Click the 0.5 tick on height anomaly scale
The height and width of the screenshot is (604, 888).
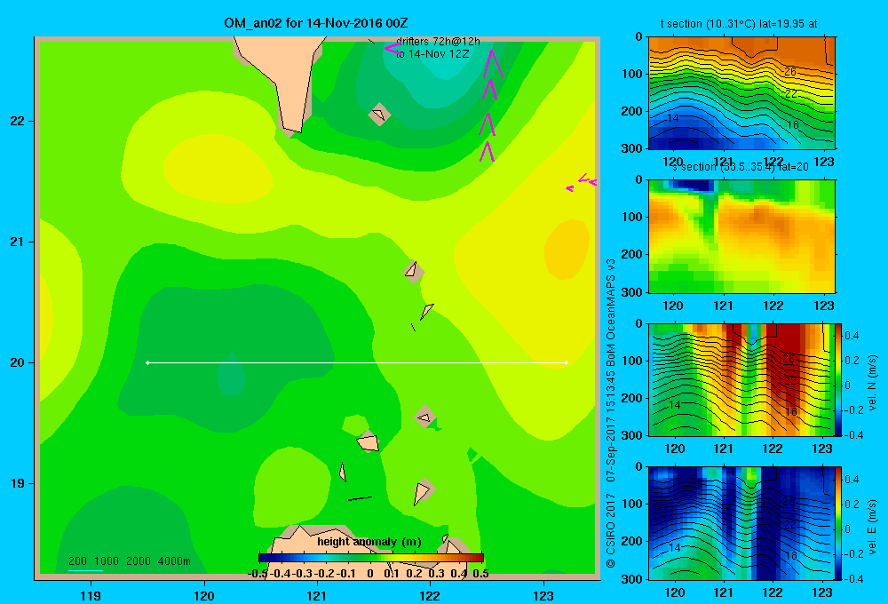pyautogui.click(x=480, y=574)
